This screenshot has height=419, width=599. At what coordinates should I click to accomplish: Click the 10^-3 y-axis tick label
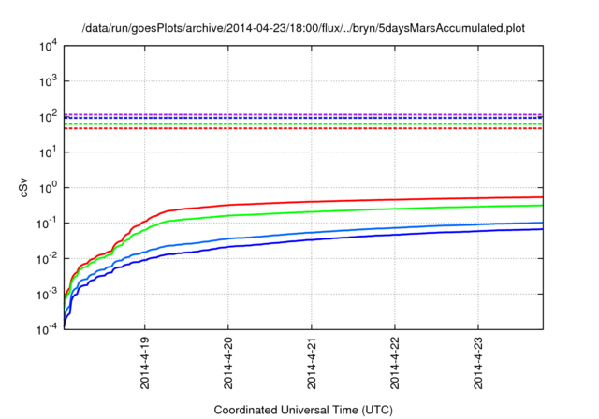[x=47, y=295]
